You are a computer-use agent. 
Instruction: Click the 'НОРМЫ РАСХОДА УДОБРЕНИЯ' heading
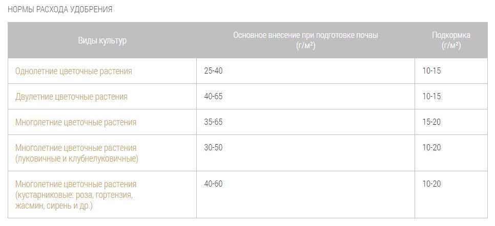[x=60, y=10]
